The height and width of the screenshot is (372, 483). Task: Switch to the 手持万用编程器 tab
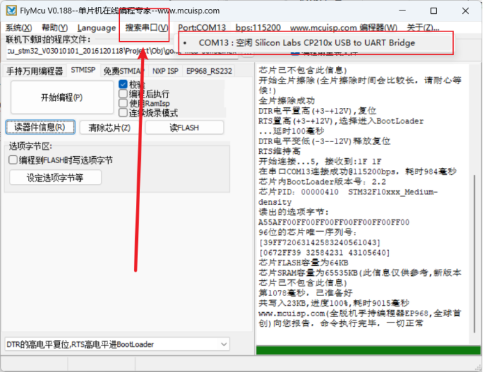click(35, 71)
